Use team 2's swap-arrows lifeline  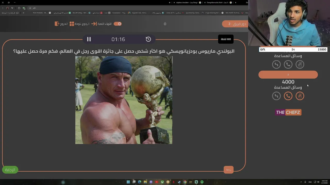click(x=276, y=96)
